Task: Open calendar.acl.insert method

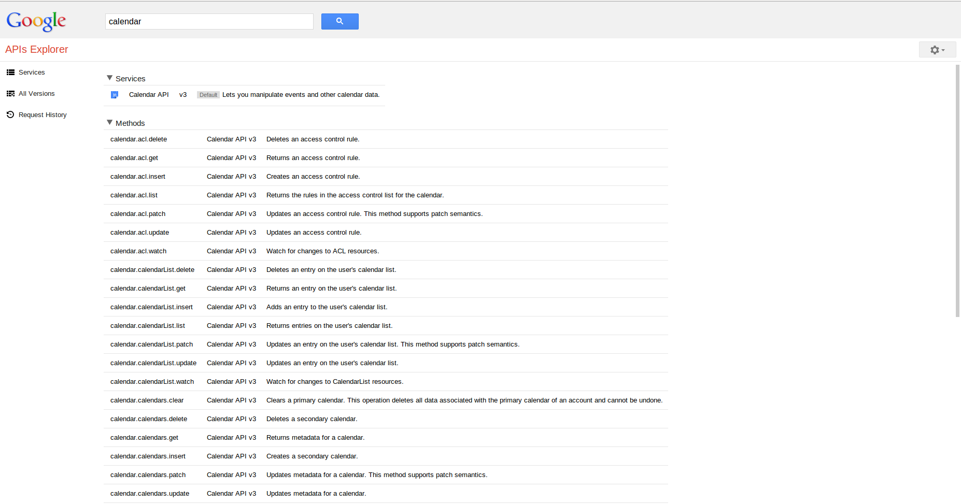Action: pos(138,177)
